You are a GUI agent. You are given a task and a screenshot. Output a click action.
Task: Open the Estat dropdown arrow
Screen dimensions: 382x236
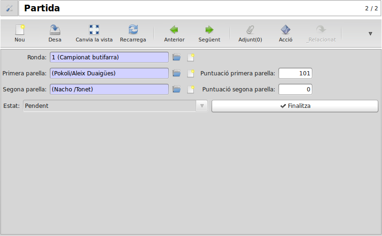pos(202,106)
